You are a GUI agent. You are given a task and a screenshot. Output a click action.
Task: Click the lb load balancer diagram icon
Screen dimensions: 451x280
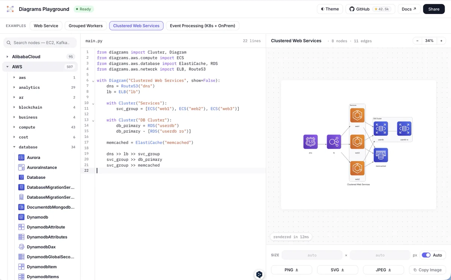click(334, 142)
